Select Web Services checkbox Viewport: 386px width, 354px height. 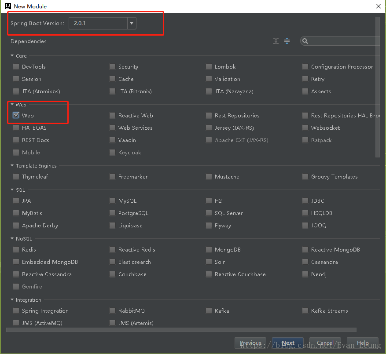click(x=113, y=128)
